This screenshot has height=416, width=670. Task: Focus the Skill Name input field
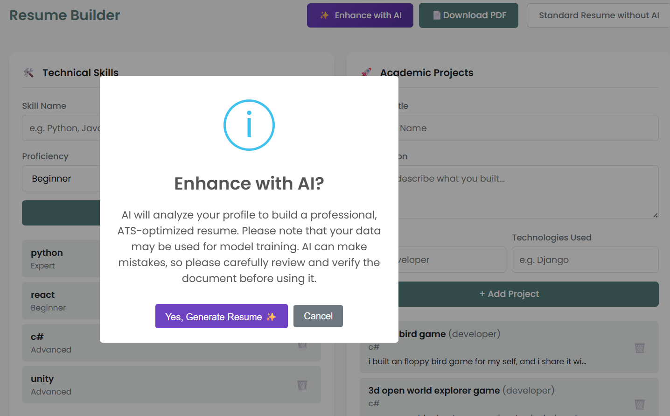coord(61,128)
